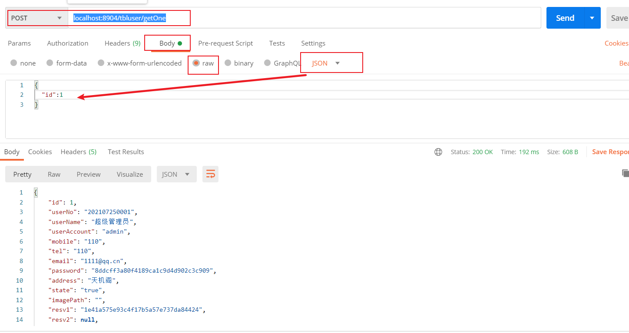Viewport: 629px width, 333px height.
Task: Select the none body type
Action: pos(23,63)
